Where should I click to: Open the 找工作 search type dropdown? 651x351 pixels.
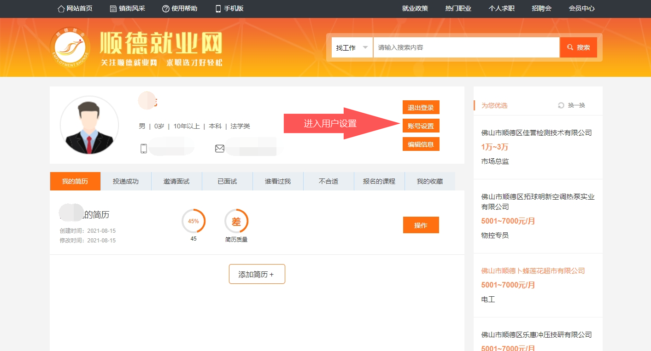pos(352,47)
